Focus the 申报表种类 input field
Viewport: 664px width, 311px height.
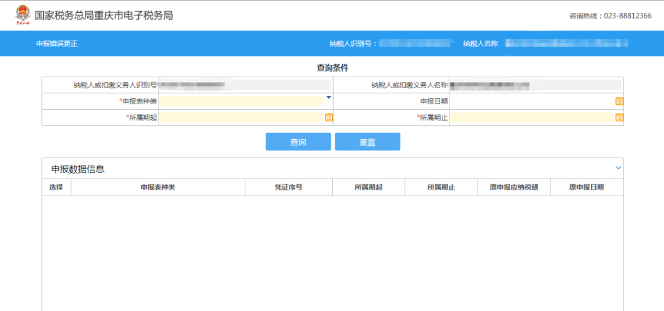(x=240, y=101)
